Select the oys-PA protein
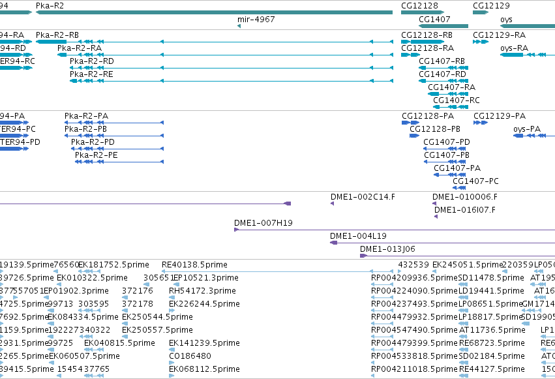The width and height of the screenshot is (555, 379). 527,129
